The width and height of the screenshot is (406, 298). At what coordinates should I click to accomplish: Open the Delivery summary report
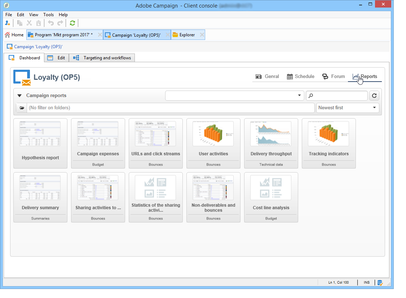(40, 197)
